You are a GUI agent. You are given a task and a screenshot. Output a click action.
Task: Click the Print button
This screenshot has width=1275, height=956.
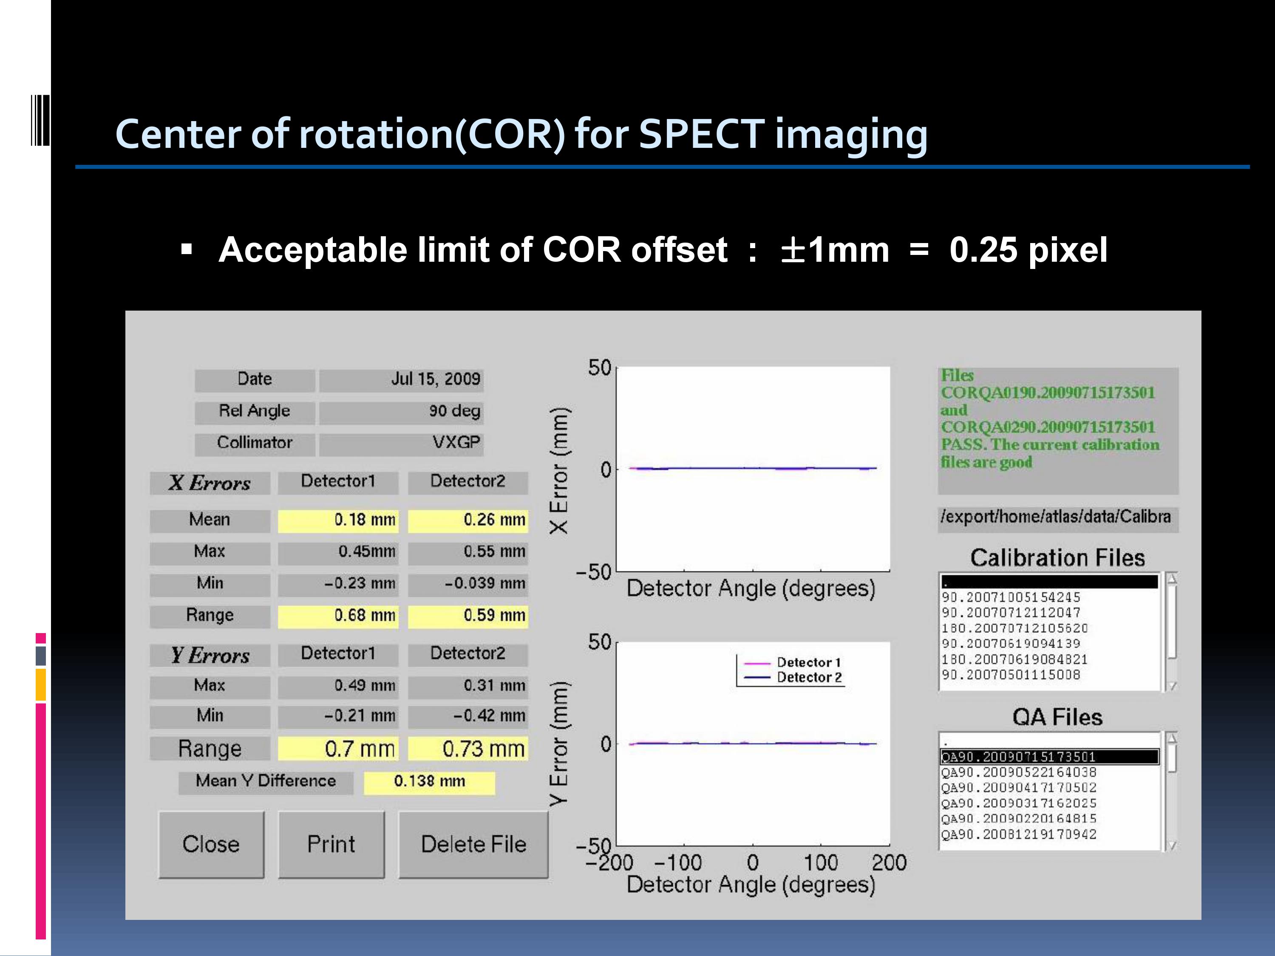point(331,844)
